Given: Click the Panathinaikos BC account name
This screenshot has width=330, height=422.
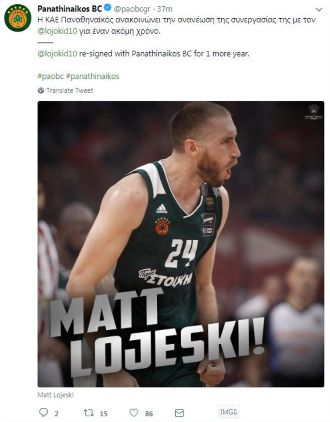Looking at the screenshot, I should [70, 9].
